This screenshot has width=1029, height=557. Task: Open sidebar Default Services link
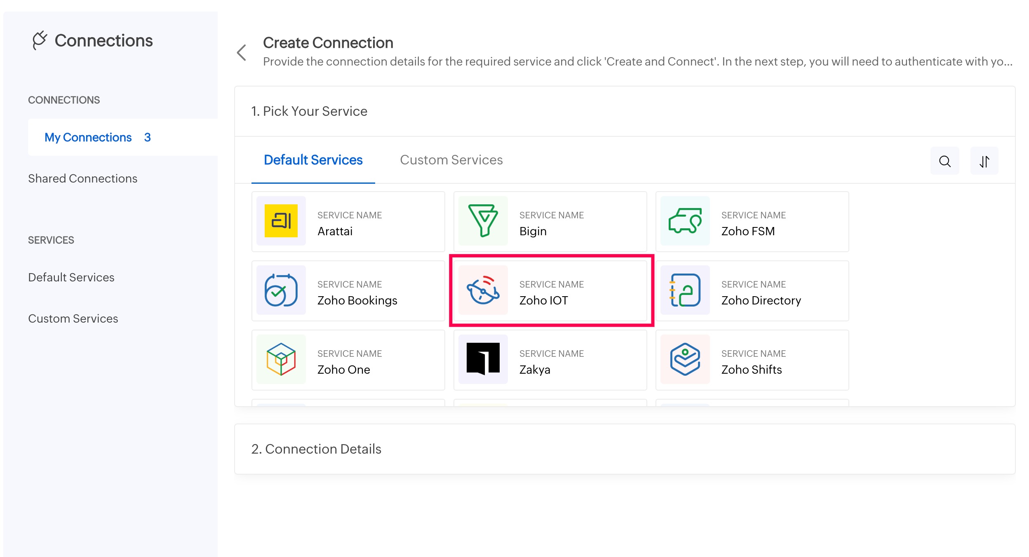pyautogui.click(x=71, y=277)
